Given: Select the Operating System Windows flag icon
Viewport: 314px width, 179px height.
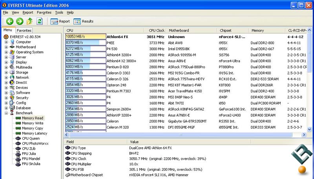Looking at the screenshot, I should tap(12, 52).
